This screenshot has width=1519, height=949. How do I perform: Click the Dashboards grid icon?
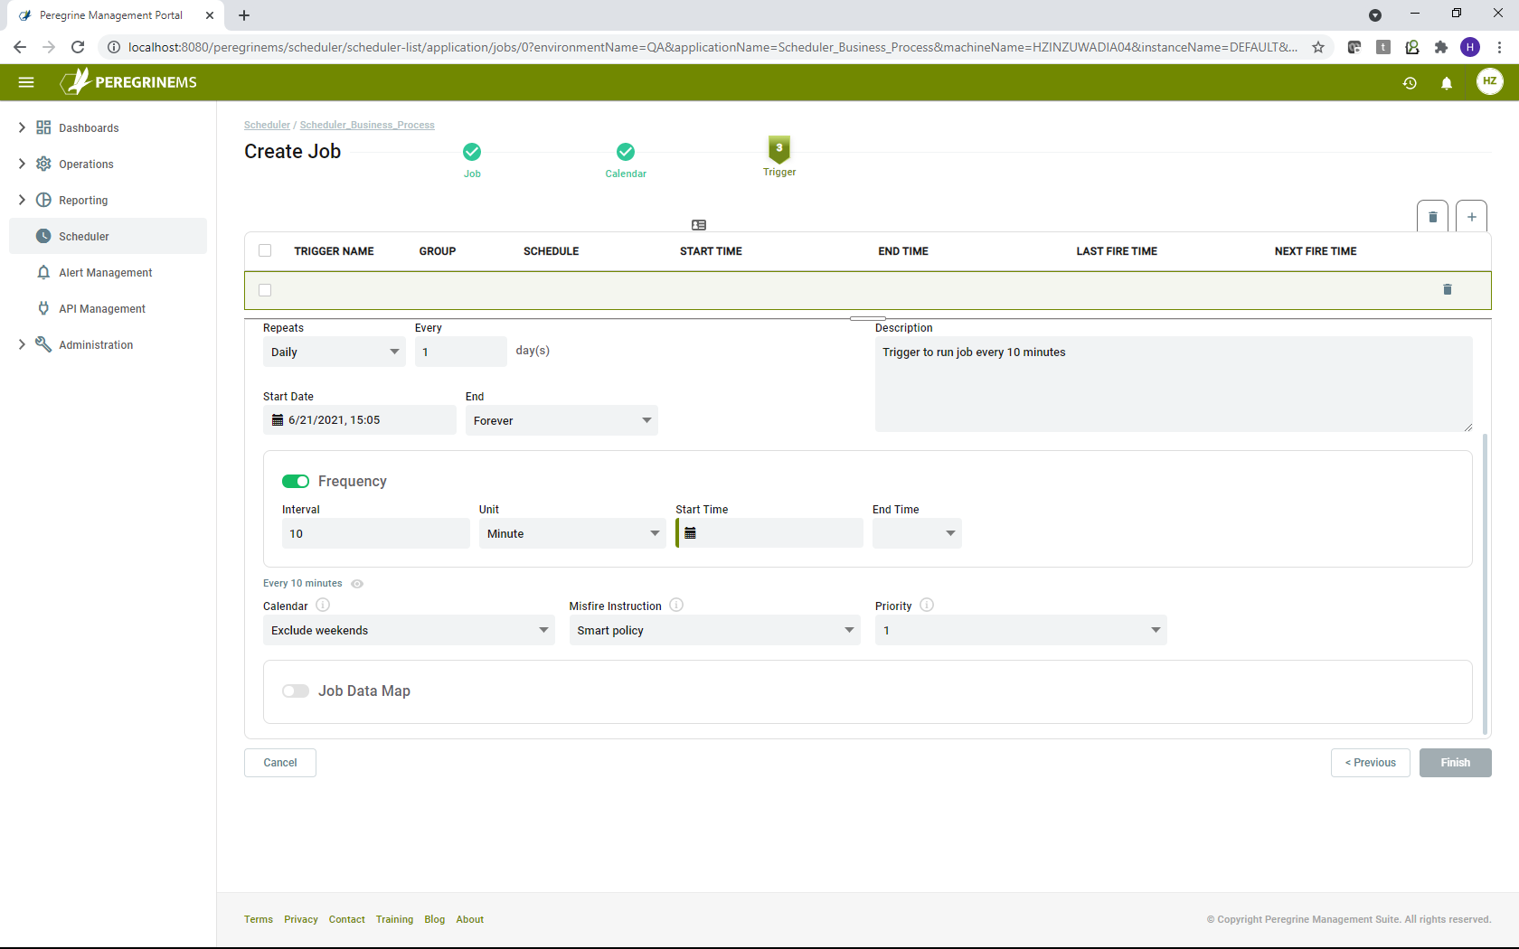coord(43,127)
